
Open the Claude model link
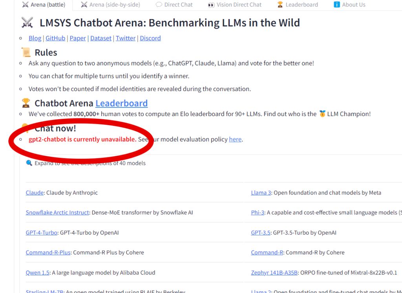point(35,193)
